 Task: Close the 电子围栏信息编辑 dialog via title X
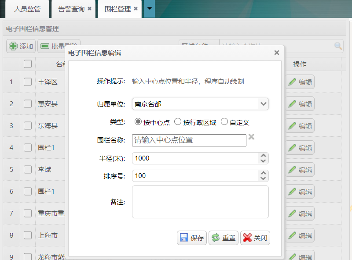point(277,53)
